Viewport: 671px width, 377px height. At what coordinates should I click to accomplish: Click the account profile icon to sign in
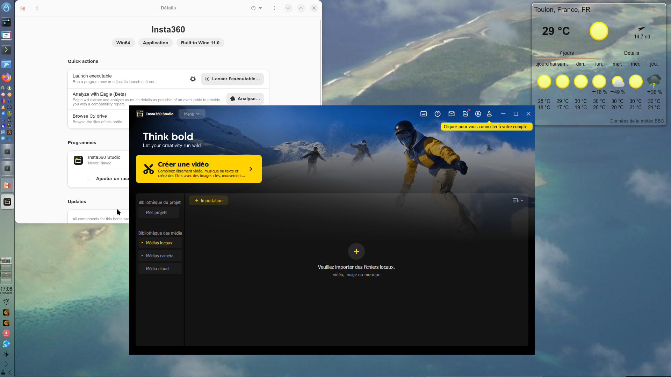pyautogui.click(x=489, y=114)
